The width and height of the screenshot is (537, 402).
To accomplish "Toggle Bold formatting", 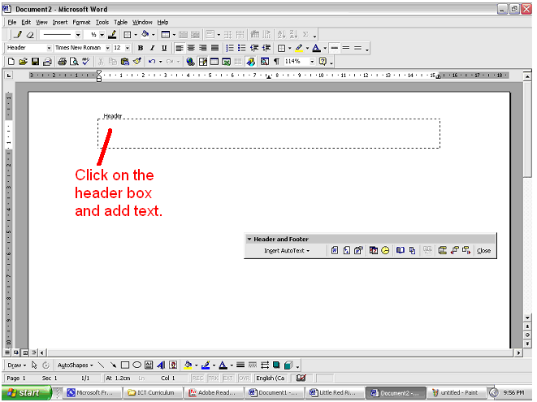I will pos(140,48).
